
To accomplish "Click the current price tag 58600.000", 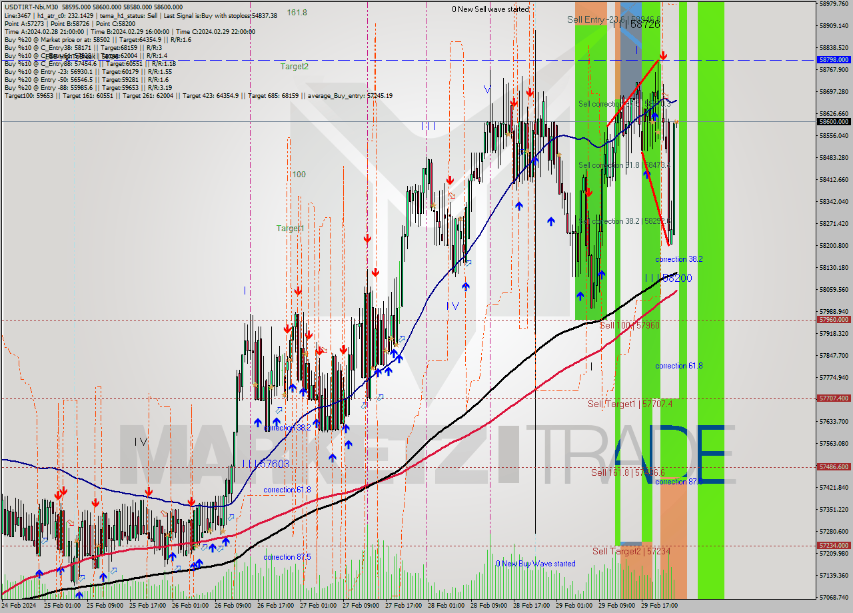I will coord(834,121).
